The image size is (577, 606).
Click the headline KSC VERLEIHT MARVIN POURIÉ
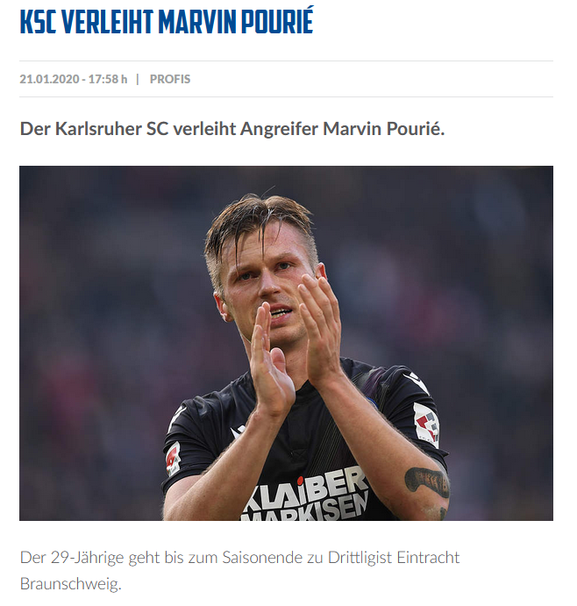tap(167, 21)
